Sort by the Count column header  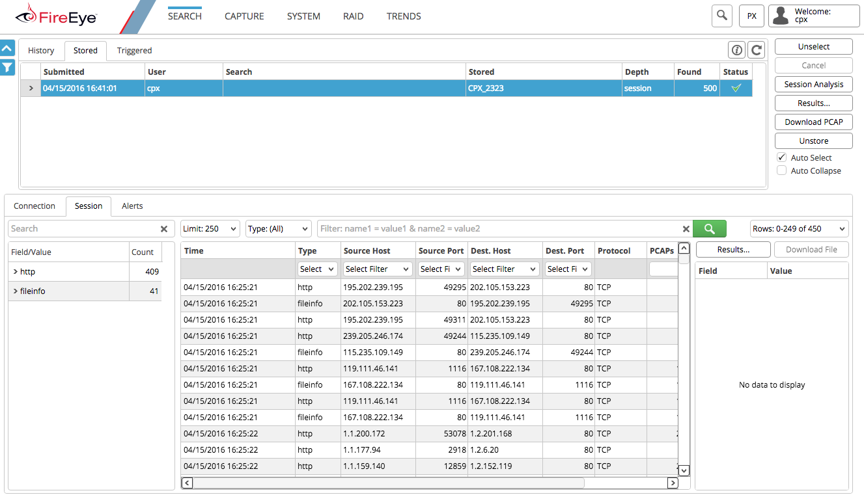(x=145, y=252)
